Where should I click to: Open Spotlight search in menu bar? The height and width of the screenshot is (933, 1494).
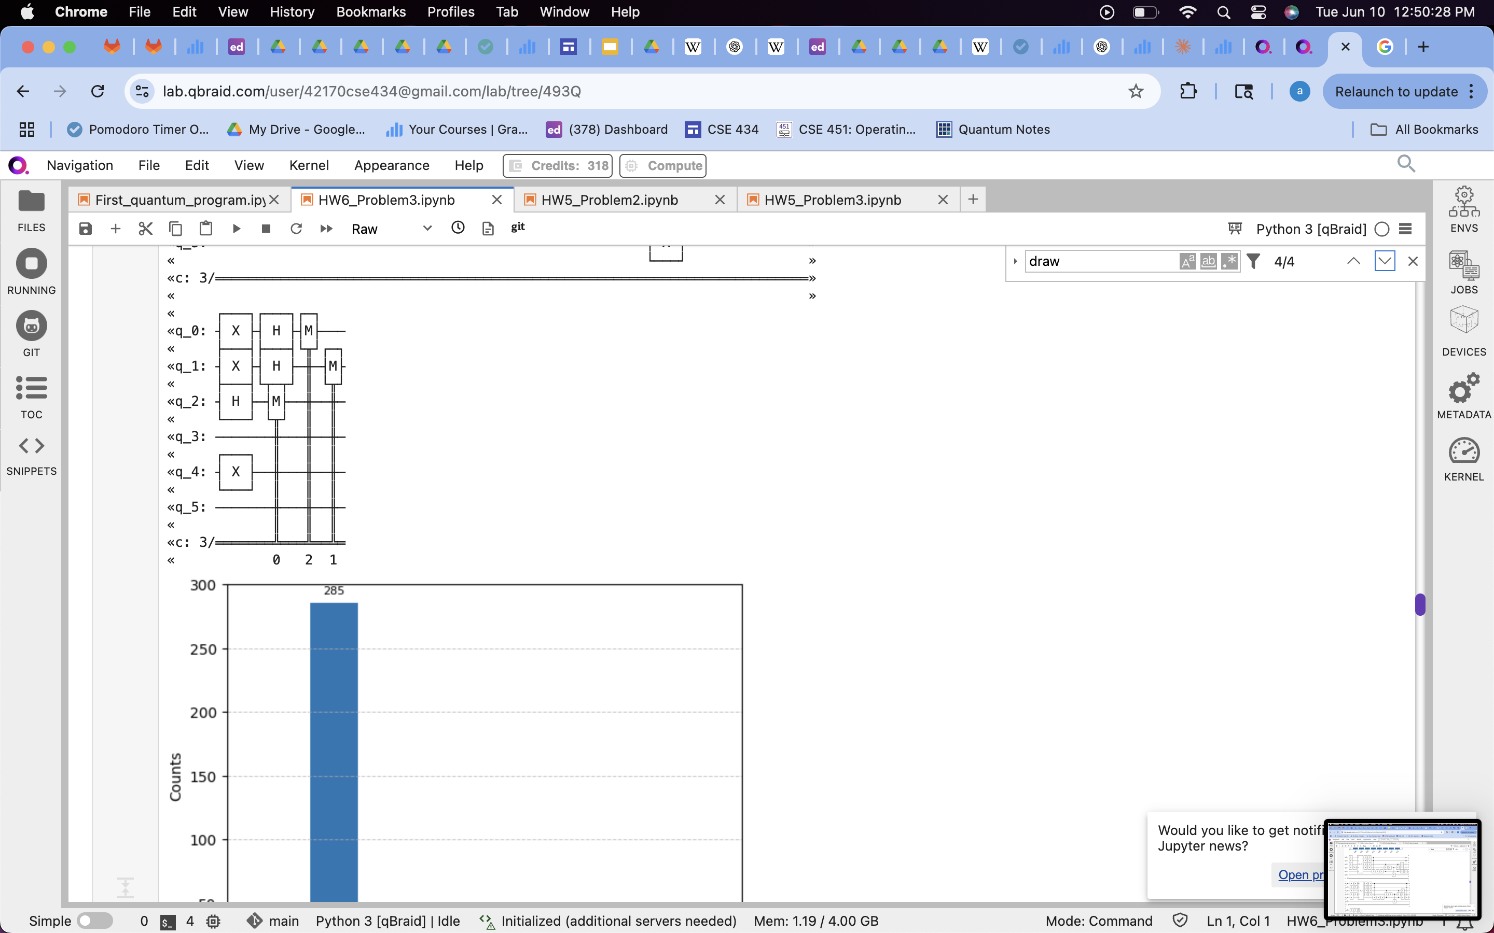(1223, 12)
